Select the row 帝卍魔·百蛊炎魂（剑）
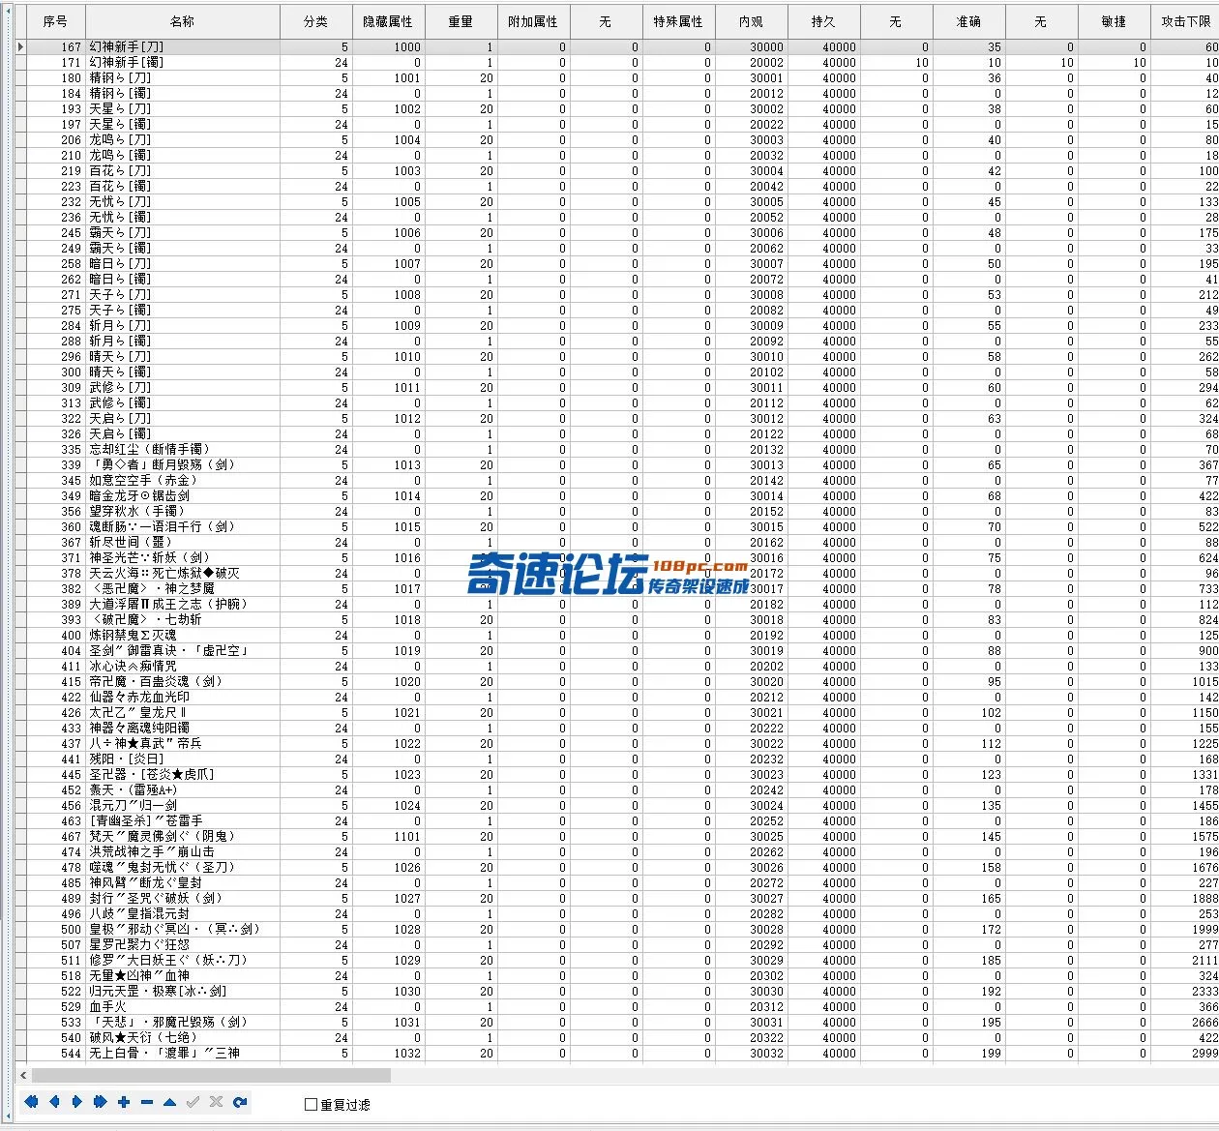Screen dimensions: 1219x1131 [617, 681]
